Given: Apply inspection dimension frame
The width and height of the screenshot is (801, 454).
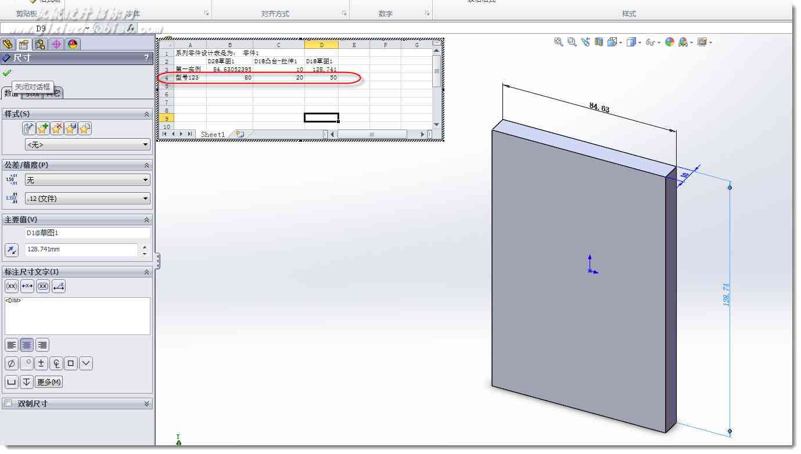Looking at the screenshot, I should [43, 286].
